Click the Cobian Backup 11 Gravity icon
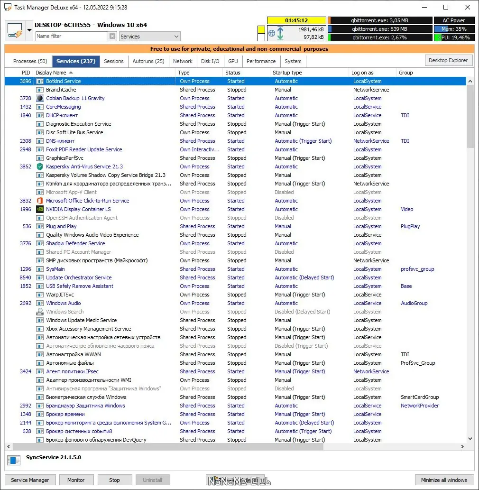Image resolution: width=479 pixels, height=490 pixels. coord(40,98)
